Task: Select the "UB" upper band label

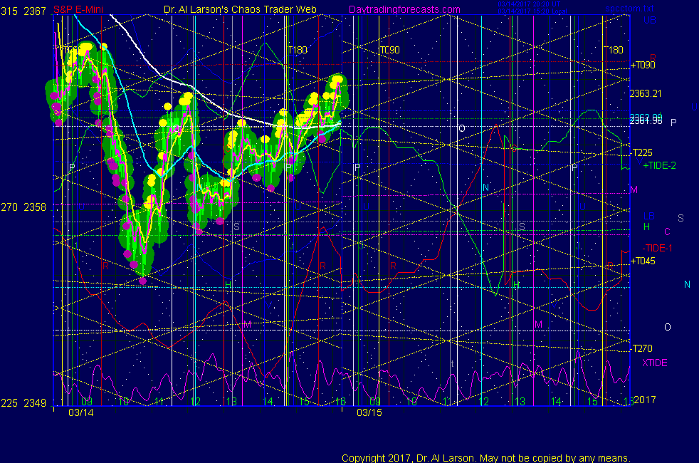Action: coord(649,20)
